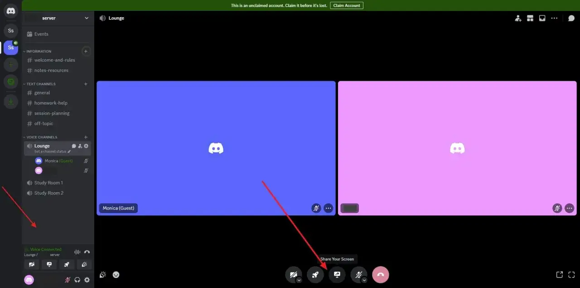Disconnect using sidebar Voice Connected hang-up icon
The image size is (580, 288).
(87, 252)
